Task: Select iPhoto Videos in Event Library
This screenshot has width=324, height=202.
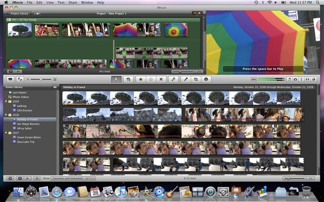Action: coord(21,97)
